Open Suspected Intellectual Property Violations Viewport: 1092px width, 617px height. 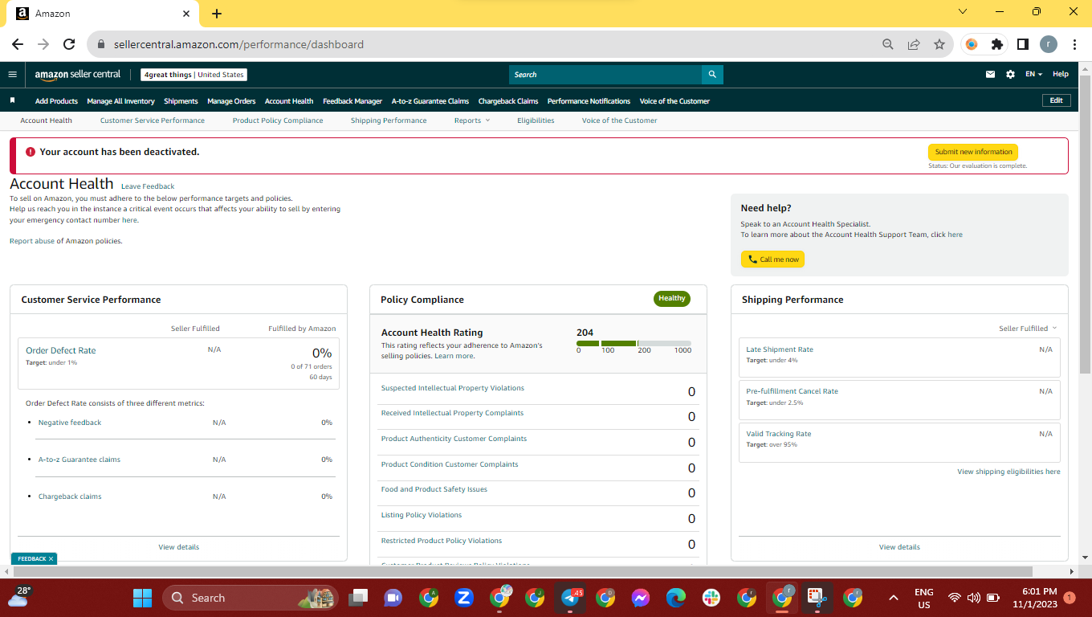(453, 388)
